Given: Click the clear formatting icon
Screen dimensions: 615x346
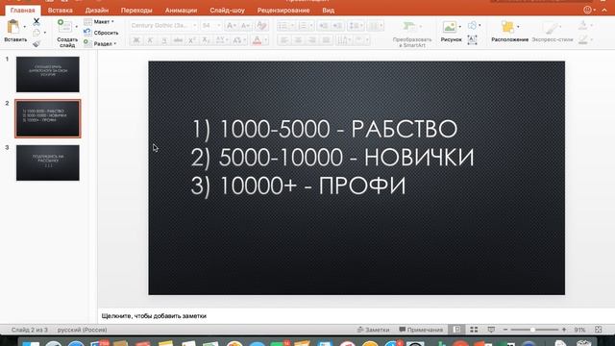Looking at the screenshot, I should pos(261,26).
